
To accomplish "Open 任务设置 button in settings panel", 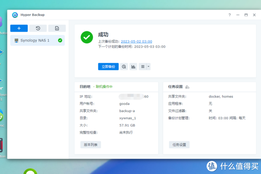I will pos(179,145).
